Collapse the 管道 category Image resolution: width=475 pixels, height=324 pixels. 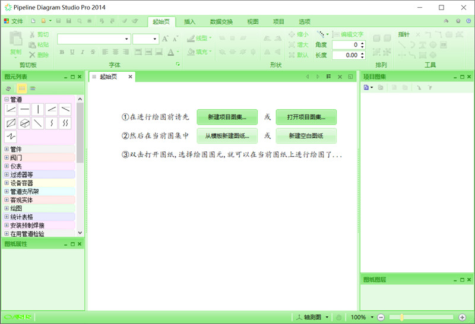pos(7,99)
